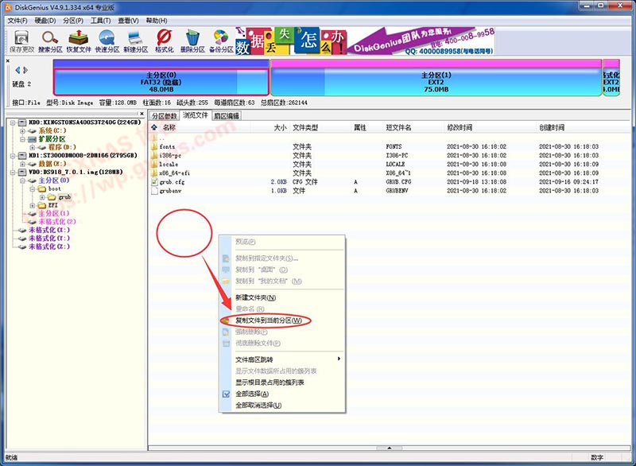Click the 搜索分区 (Search Partitions) toolbar icon
Viewport: 636px width, 466px height.
pos(49,41)
